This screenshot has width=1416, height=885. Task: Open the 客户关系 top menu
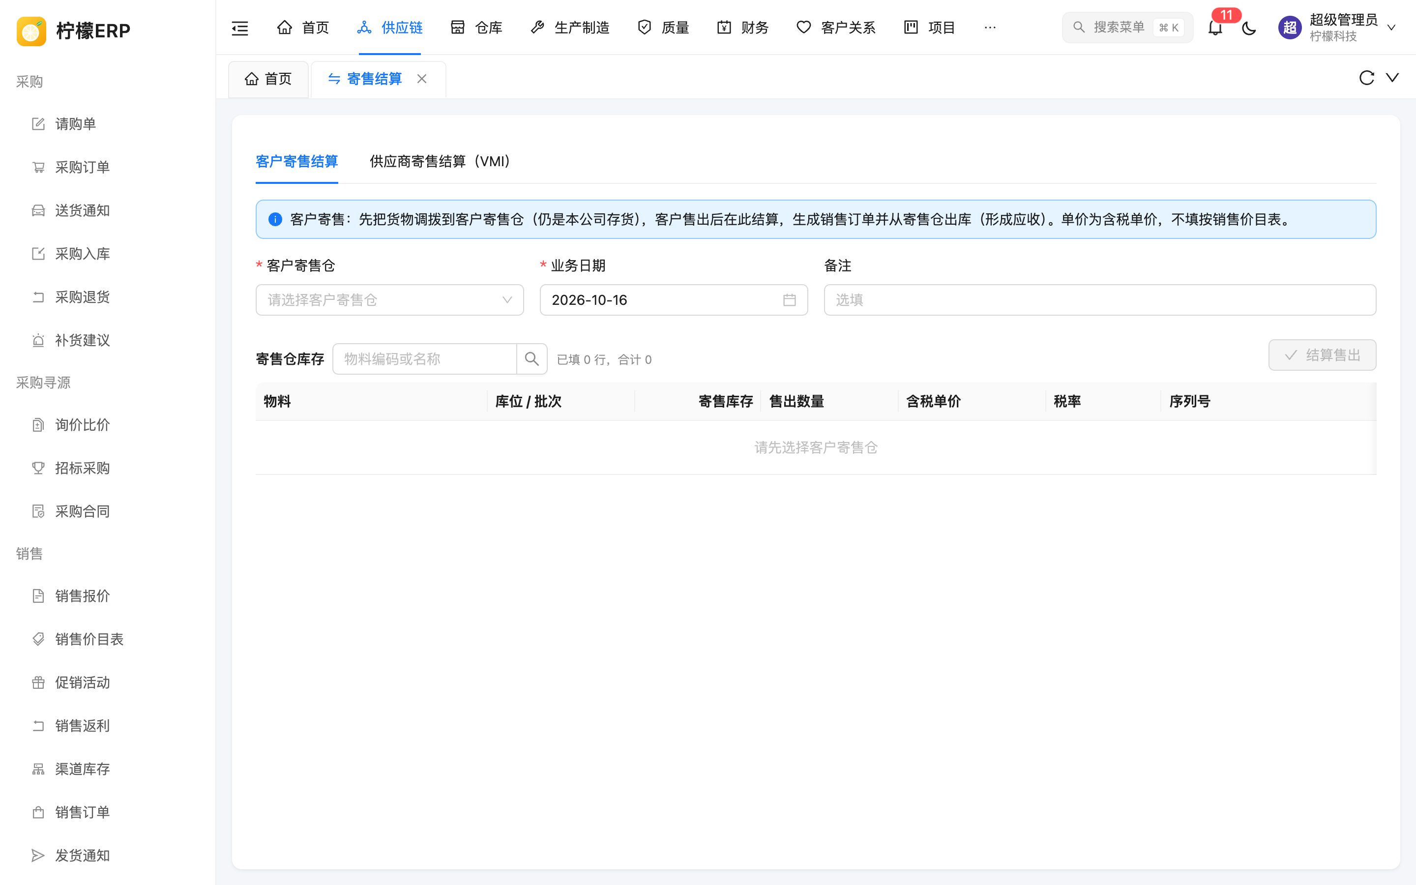[x=836, y=28]
